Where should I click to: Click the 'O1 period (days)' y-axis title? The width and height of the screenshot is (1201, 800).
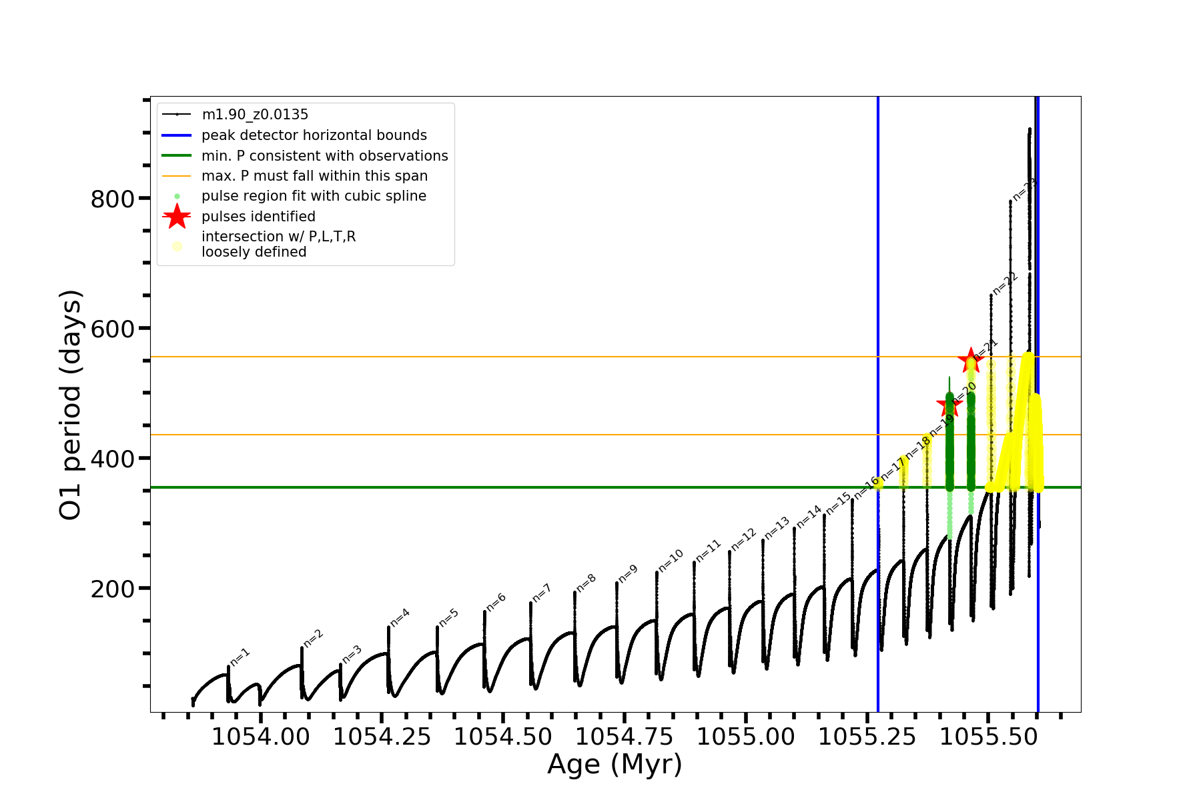[x=71, y=405]
